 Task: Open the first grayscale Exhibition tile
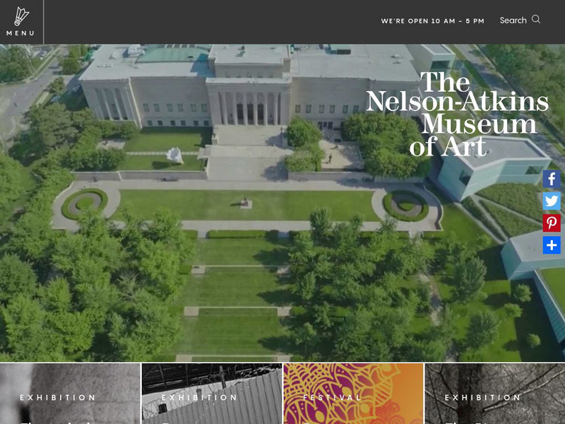pos(70,394)
